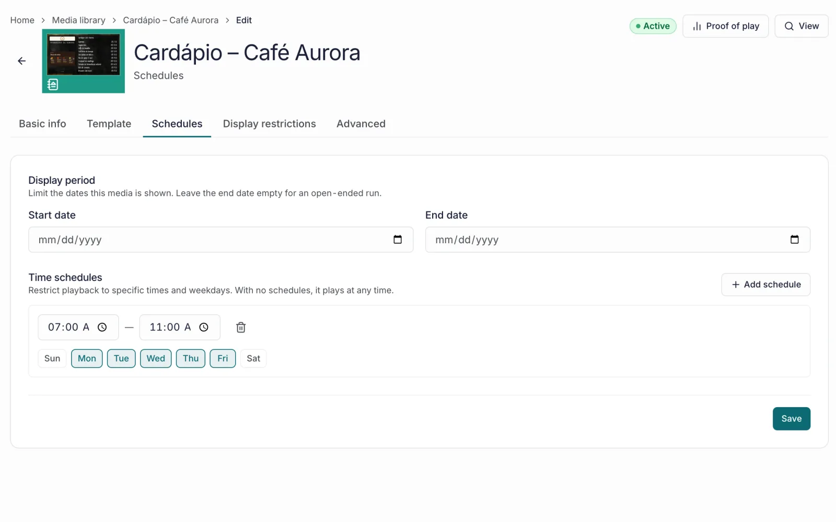Select the Schedules tab
Viewport: 836px width, 522px height.
(x=177, y=124)
